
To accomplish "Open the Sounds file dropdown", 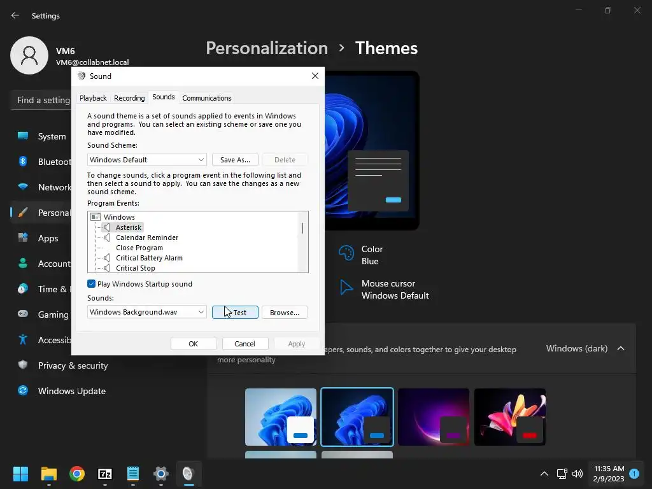I will 147,312.
